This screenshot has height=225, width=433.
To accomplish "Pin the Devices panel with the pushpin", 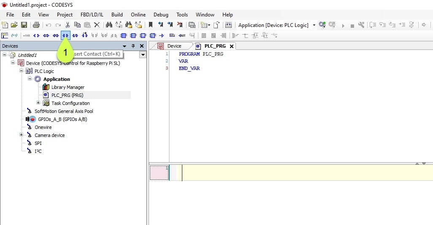I will click(x=133, y=46).
